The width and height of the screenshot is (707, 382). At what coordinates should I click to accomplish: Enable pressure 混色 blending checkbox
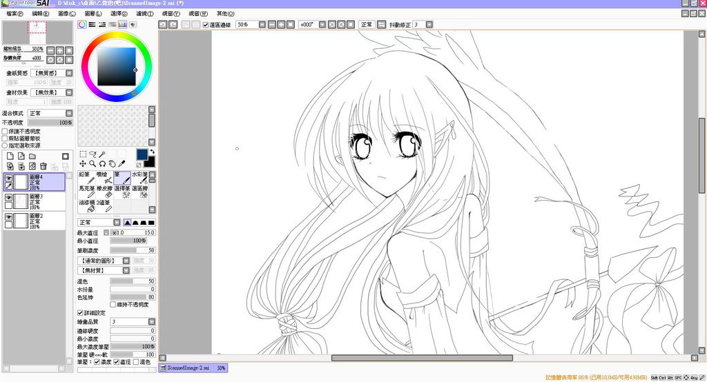136,362
